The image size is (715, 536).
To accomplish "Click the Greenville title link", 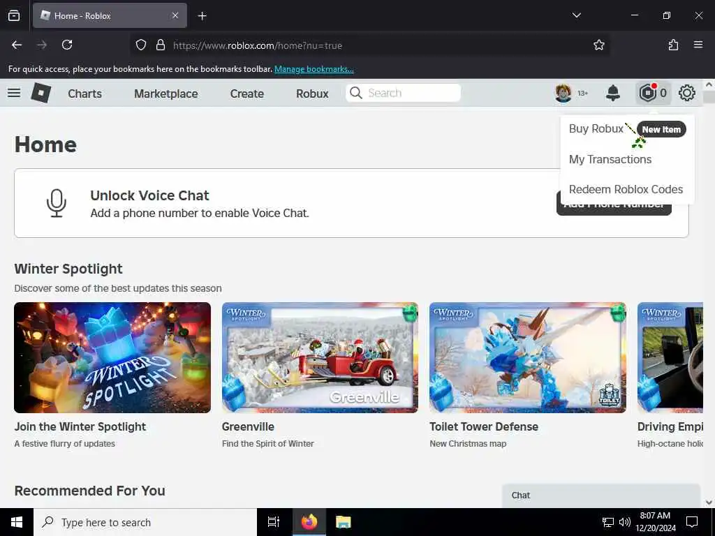I will point(248,426).
